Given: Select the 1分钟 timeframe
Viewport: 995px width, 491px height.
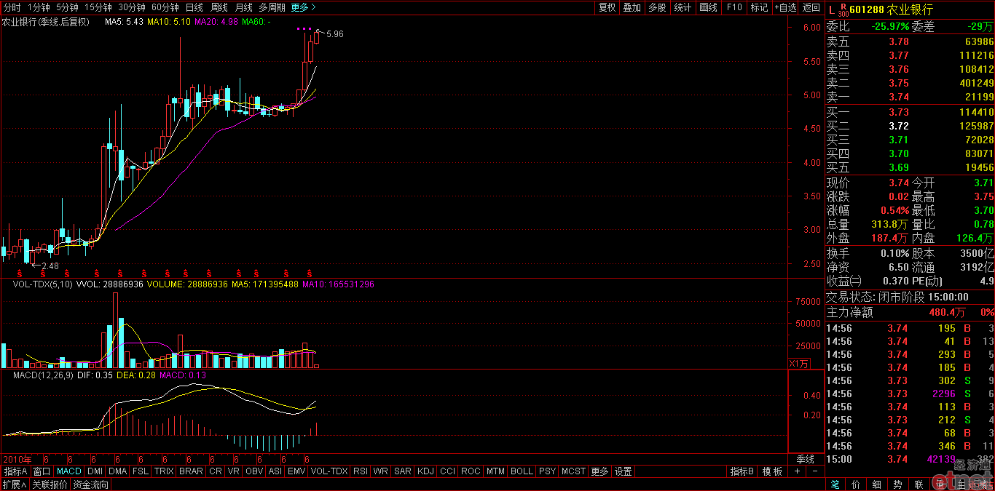Looking at the screenshot, I should 39,7.
